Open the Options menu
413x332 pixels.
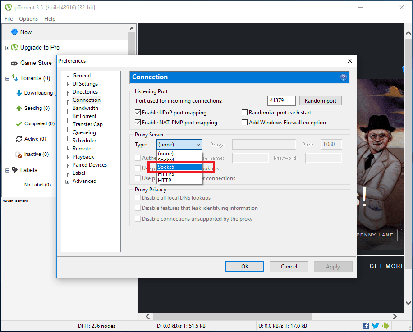click(x=28, y=19)
